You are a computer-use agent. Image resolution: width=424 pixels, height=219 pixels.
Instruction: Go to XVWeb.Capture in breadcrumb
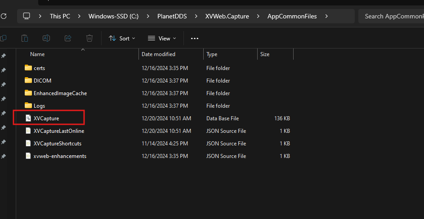(x=227, y=16)
